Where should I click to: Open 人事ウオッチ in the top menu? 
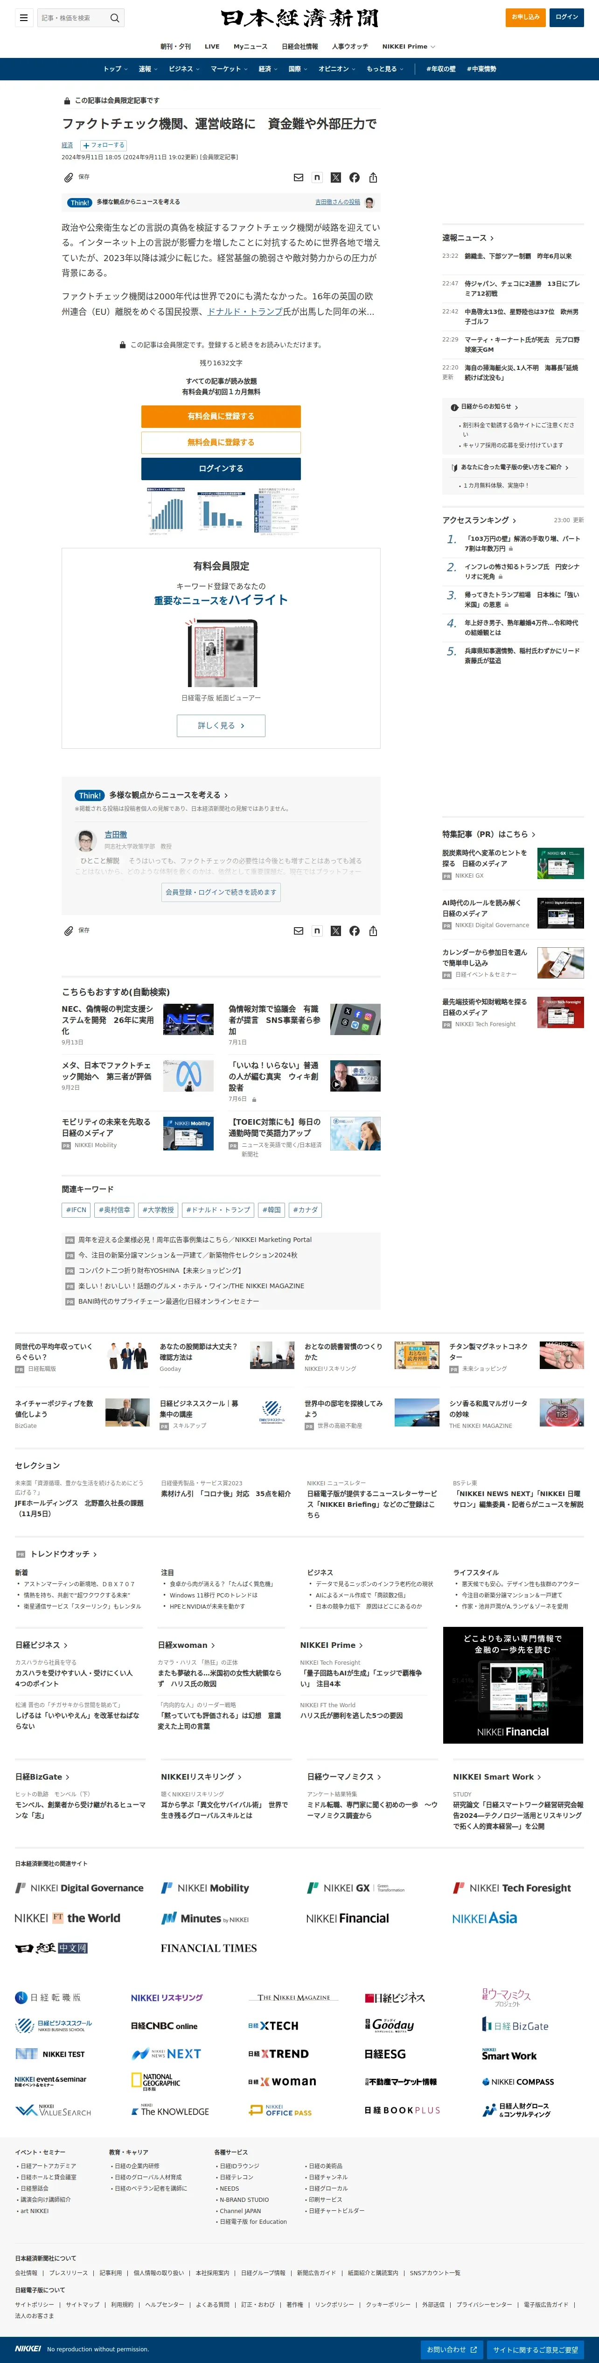tap(350, 47)
